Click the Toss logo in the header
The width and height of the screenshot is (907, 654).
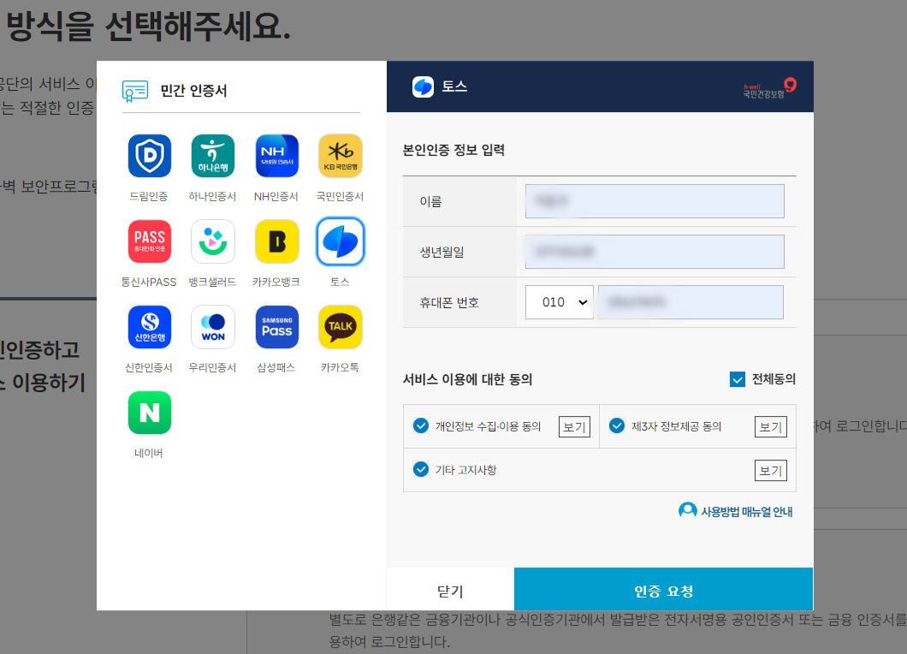point(423,86)
